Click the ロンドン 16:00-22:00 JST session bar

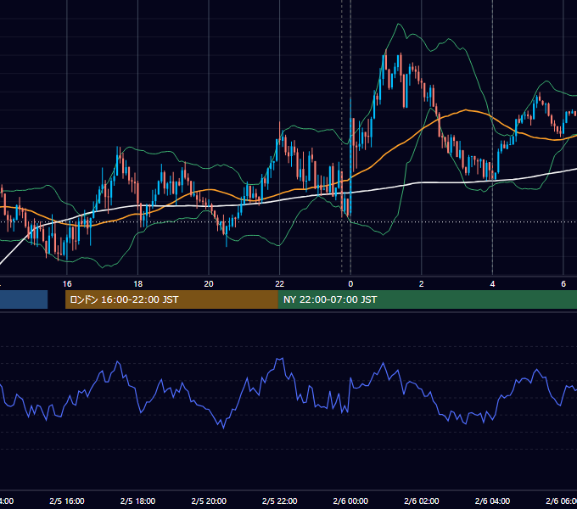[x=171, y=299]
